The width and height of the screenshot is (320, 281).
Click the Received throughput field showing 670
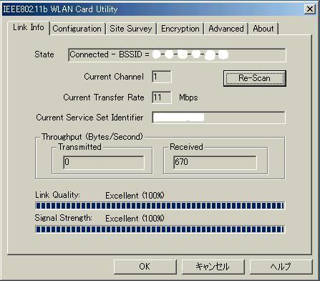pos(215,163)
